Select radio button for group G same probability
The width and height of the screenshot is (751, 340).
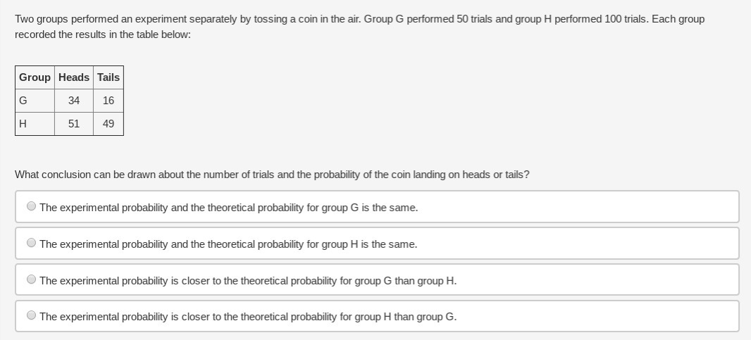point(32,207)
